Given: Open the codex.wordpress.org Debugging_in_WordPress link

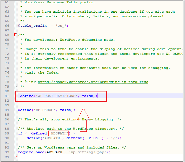Looking at the screenshot, I should click(93, 82).
